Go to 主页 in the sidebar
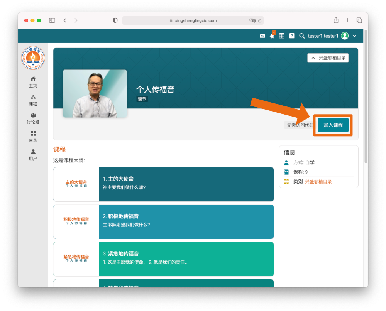The width and height of the screenshot is (386, 311). [33, 82]
